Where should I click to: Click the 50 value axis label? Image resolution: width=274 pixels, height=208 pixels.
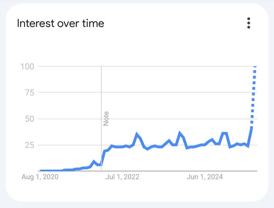click(x=29, y=119)
